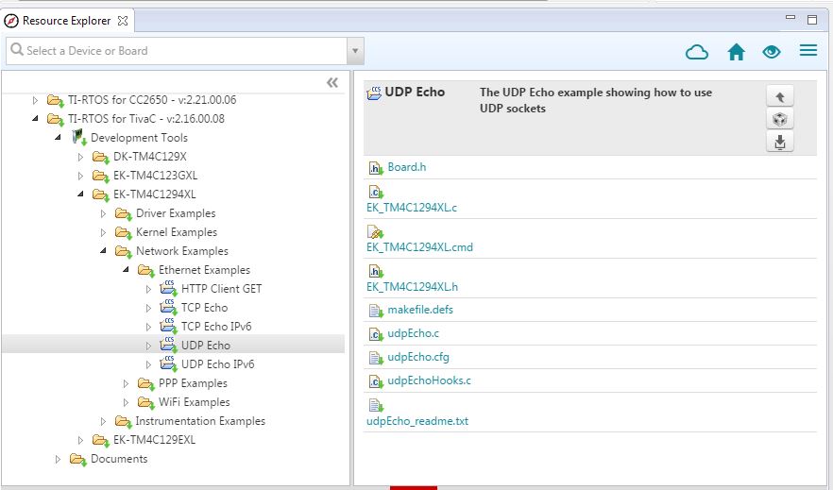
Task: Select the Development Tools board icon
Action: click(79, 138)
